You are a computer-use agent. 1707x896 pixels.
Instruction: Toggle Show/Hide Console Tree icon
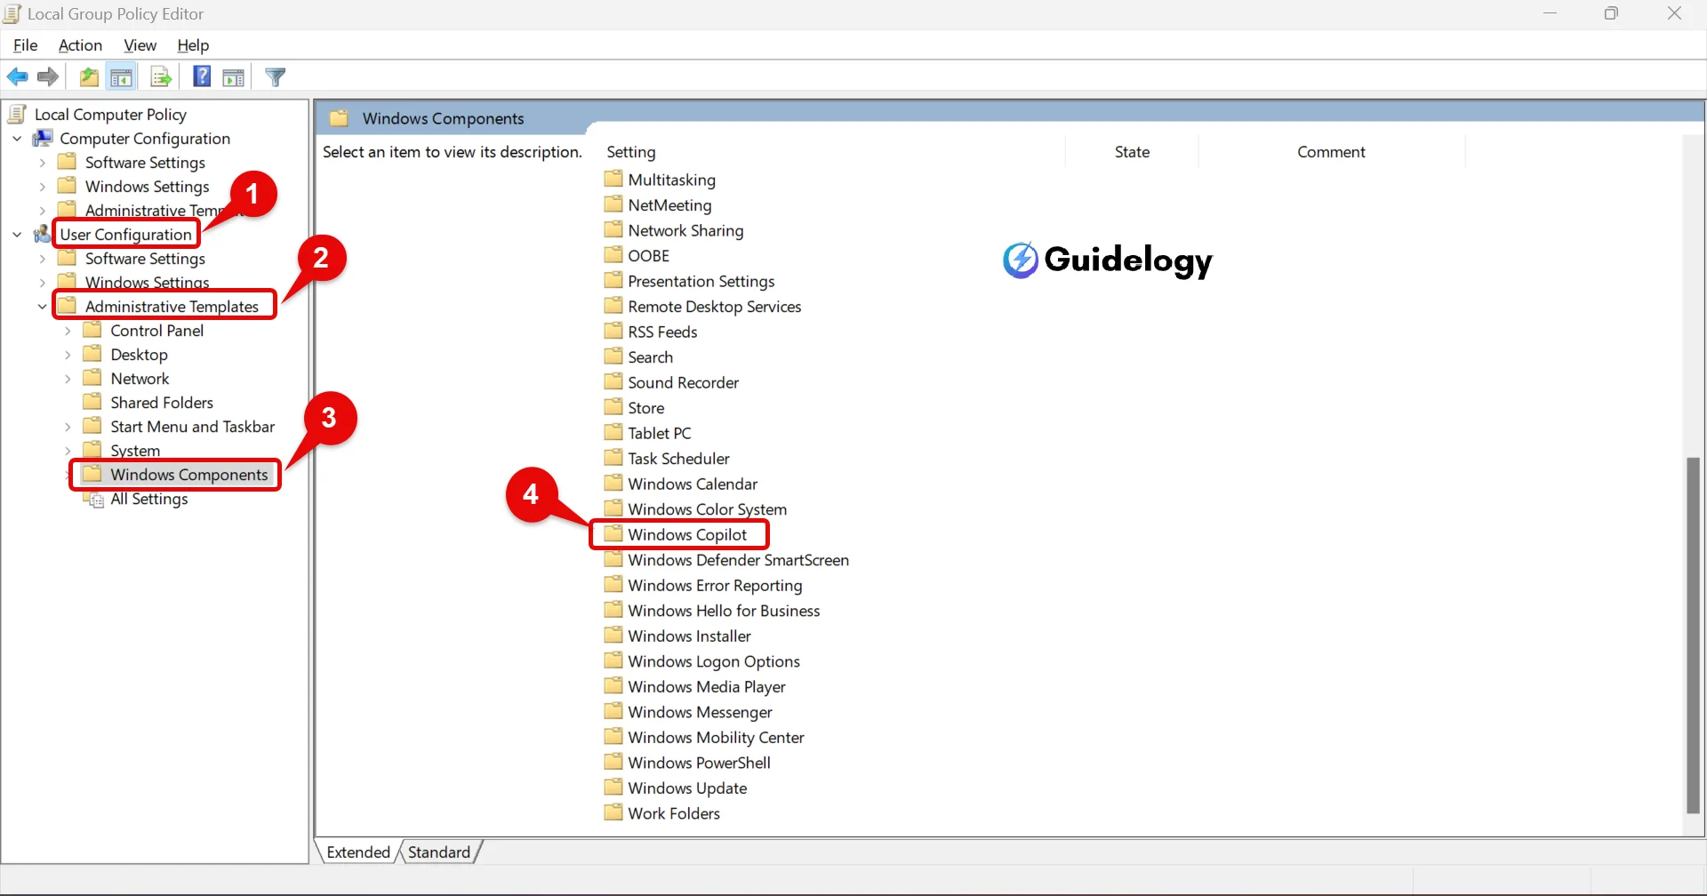(122, 77)
